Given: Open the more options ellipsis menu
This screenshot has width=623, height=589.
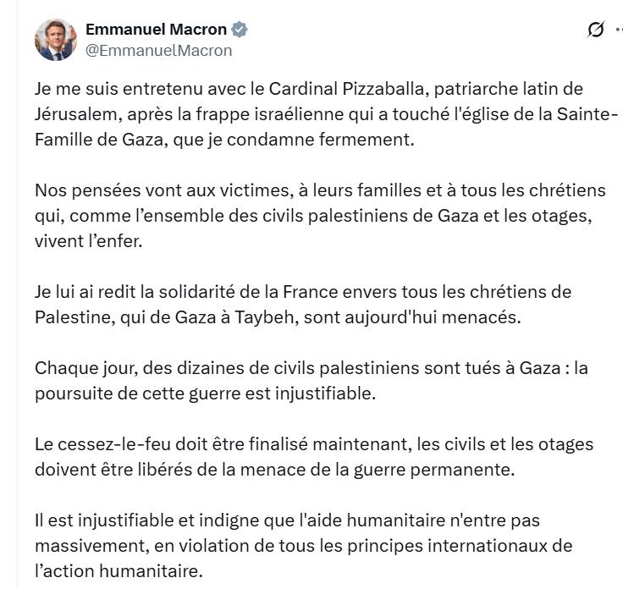Looking at the screenshot, I should (x=620, y=30).
